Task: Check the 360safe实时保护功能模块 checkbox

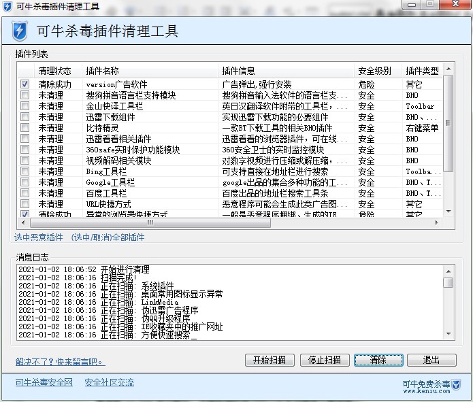Action: (x=25, y=149)
